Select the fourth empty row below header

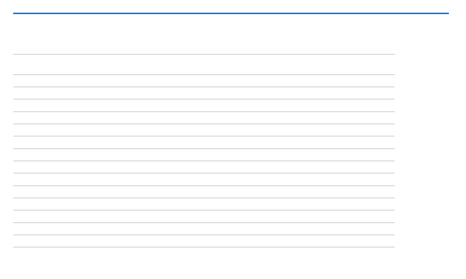204,118
